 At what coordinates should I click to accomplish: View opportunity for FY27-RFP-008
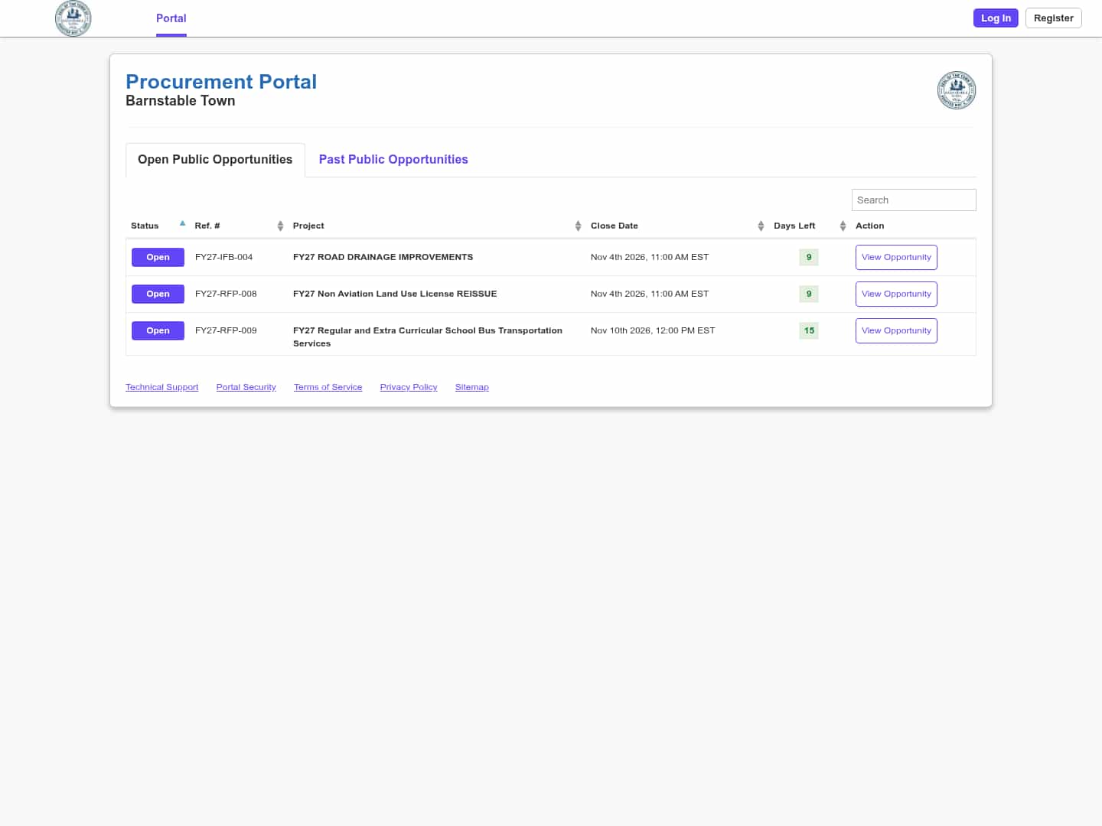click(x=896, y=294)
